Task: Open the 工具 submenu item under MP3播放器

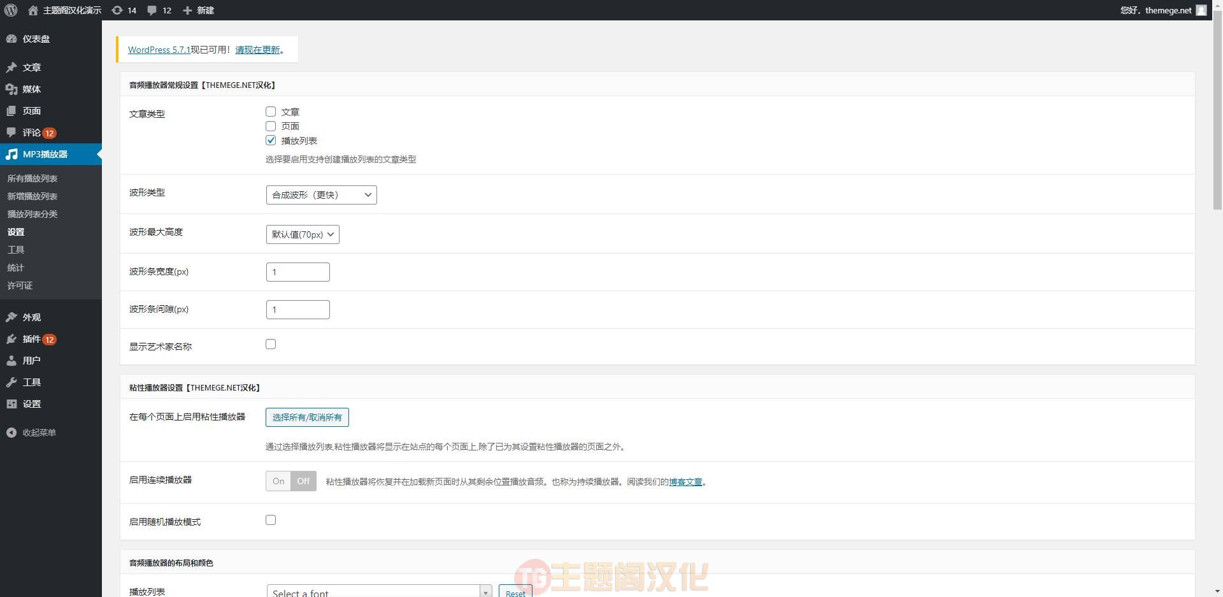Action: [16, 250]
